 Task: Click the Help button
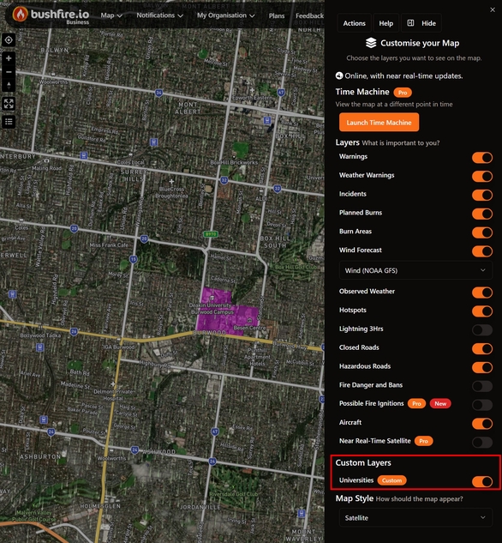385,23
